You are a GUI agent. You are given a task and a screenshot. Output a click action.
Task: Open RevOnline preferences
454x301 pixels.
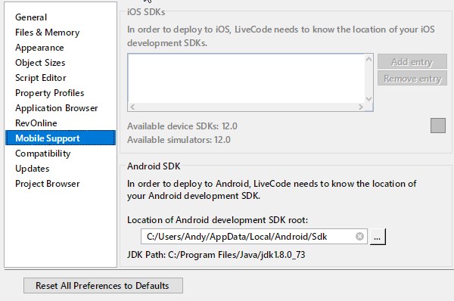click(x=36, y=123)
